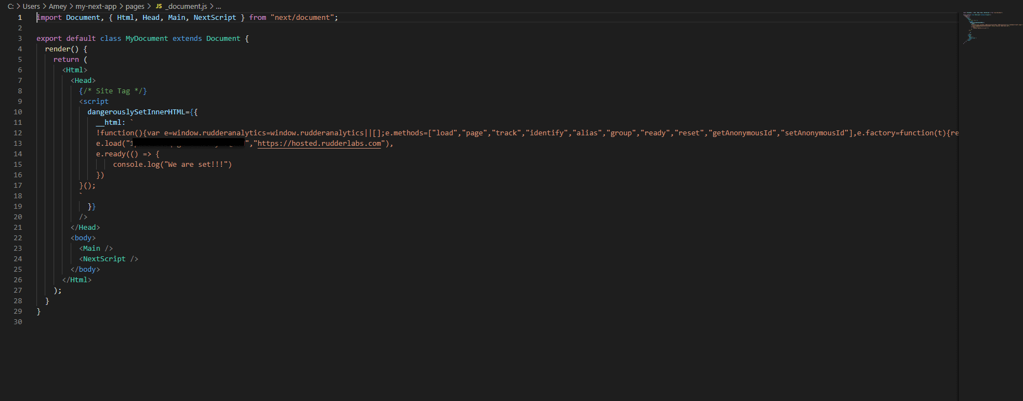The image size is (1023, 401).
Task: Place cursor on MyDocument class name
Action: click(146, 39)
